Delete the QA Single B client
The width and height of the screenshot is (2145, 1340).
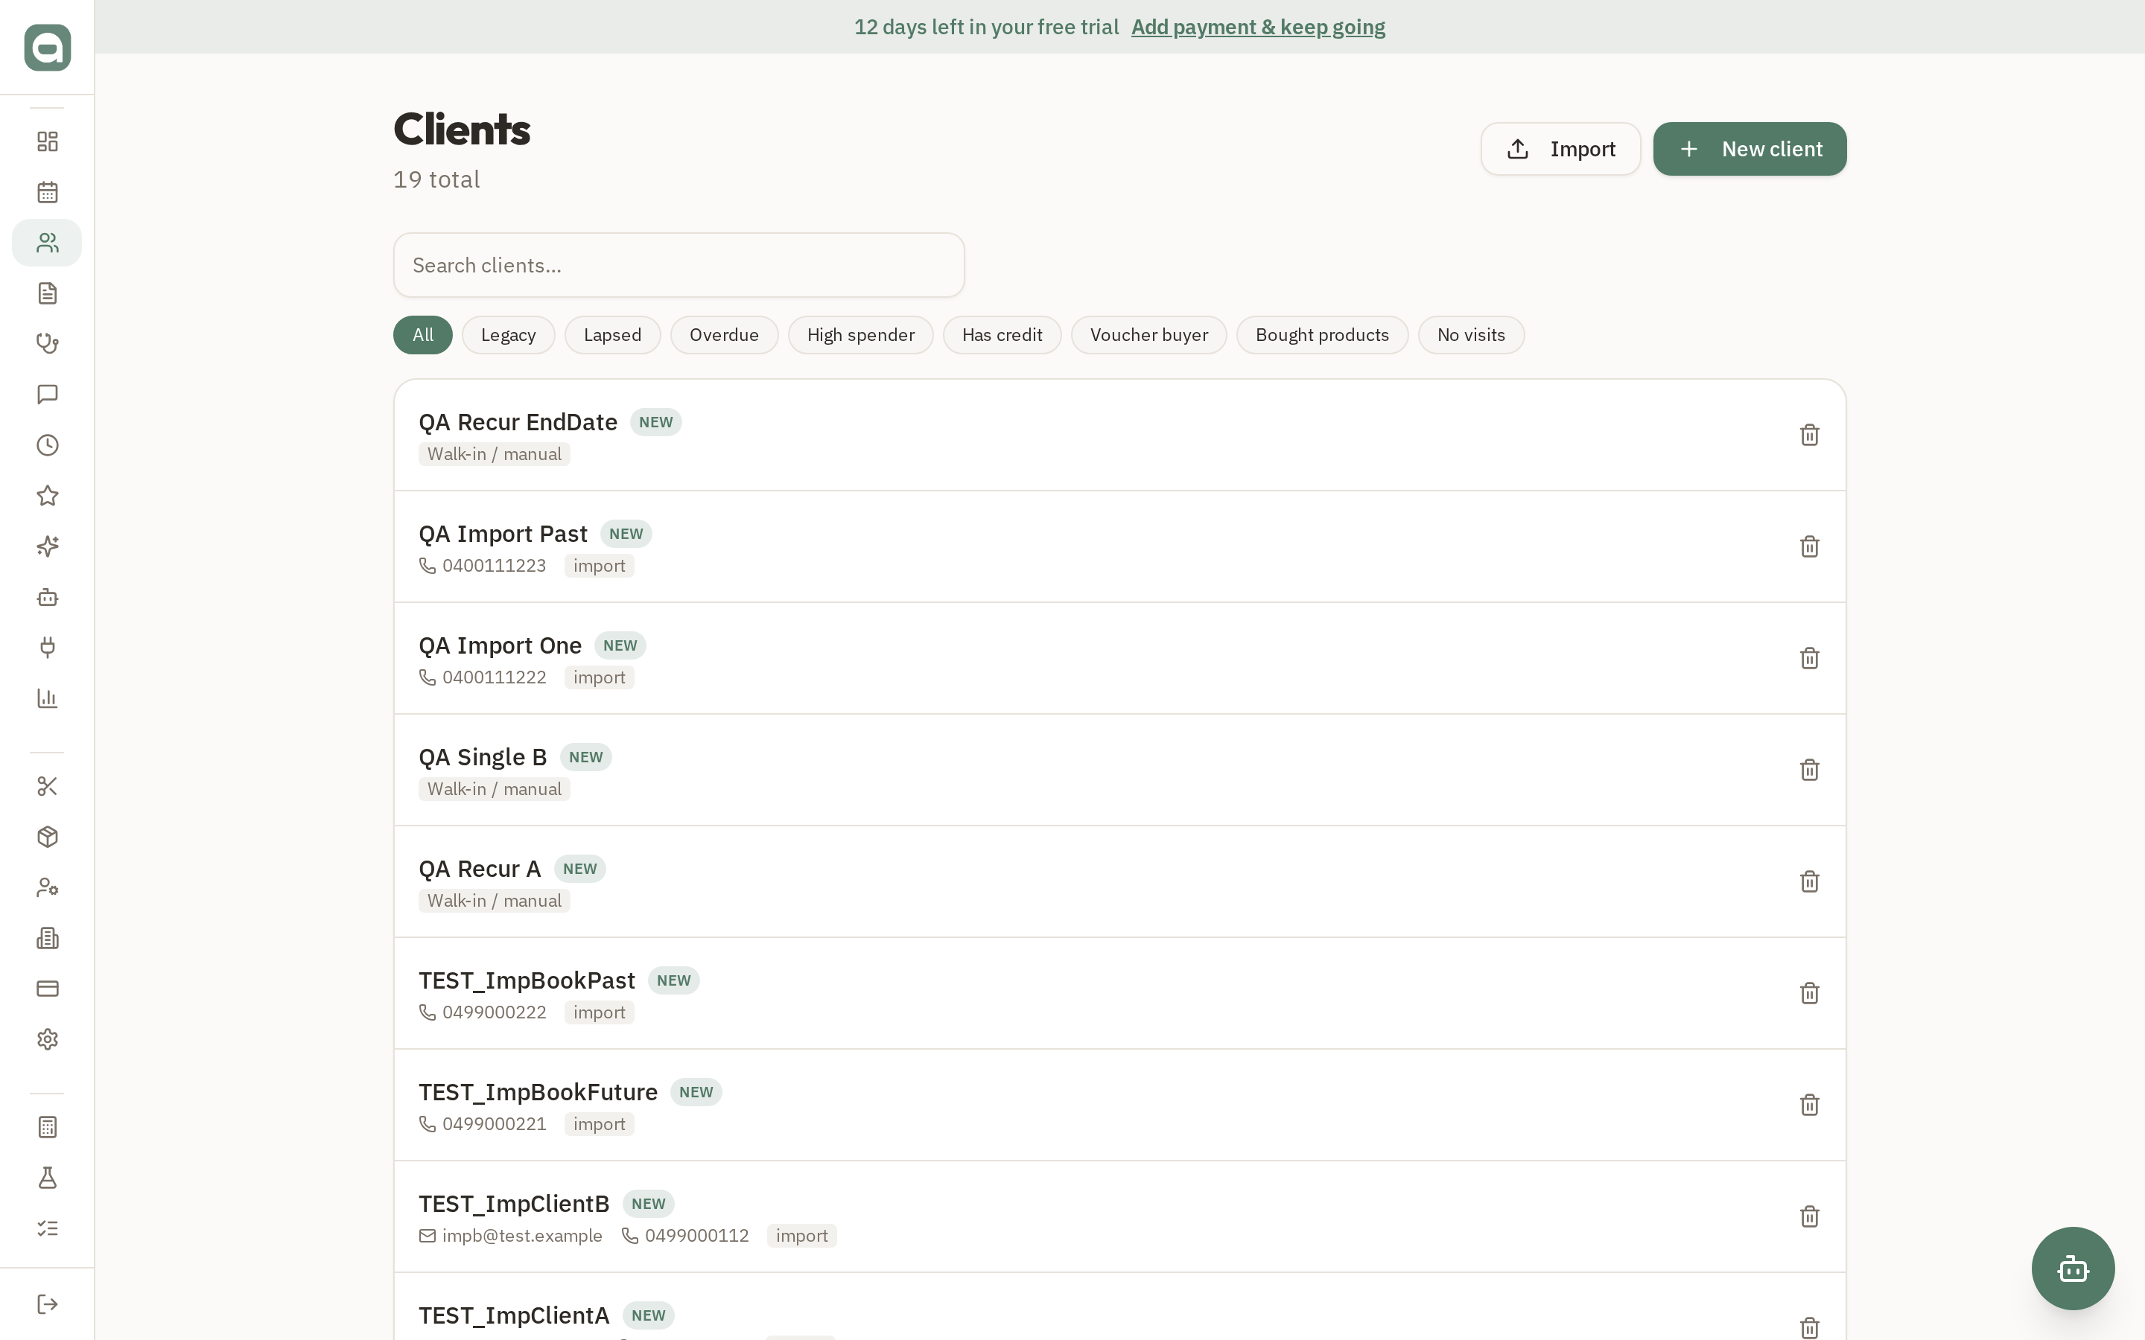tap(1809, 770)
